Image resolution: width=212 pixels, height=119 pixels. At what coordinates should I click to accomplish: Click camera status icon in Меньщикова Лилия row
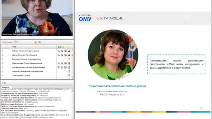pyautogui.click(x=62, y=63)
